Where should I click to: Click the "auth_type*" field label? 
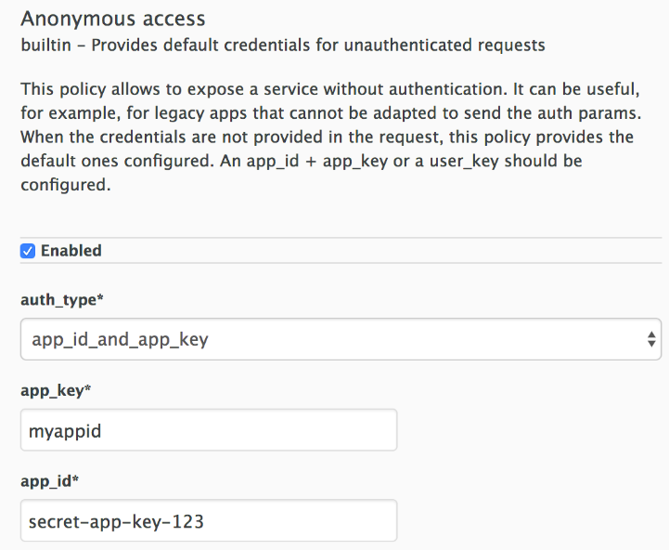coord(61,300)
